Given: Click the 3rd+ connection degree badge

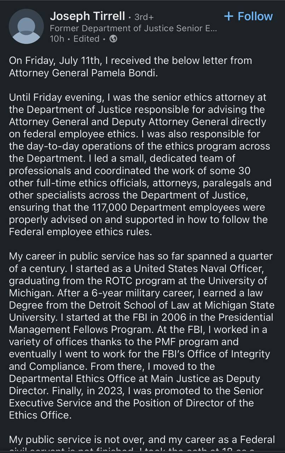Looking at the screenshot, I should click(144, 17).
